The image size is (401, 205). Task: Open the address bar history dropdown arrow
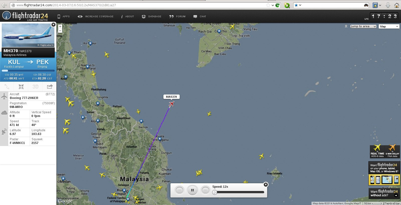click(273, 5)
